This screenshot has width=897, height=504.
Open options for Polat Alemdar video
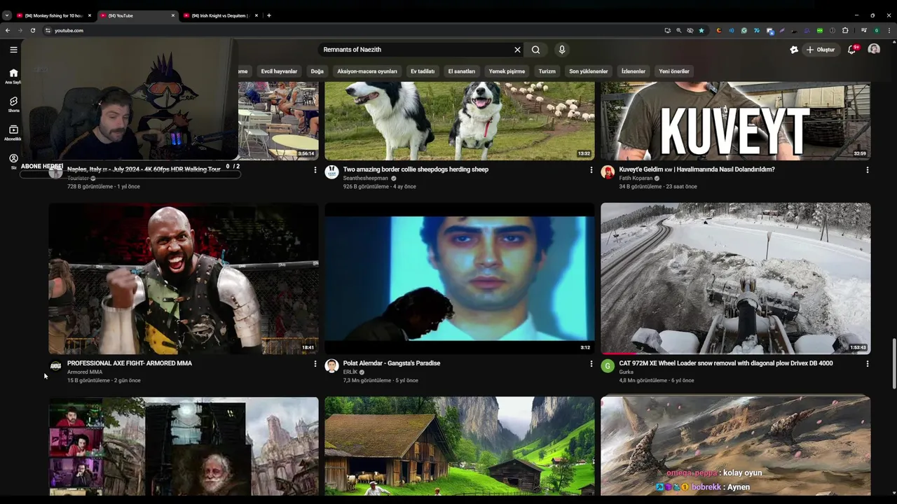(x=591, y=364)
